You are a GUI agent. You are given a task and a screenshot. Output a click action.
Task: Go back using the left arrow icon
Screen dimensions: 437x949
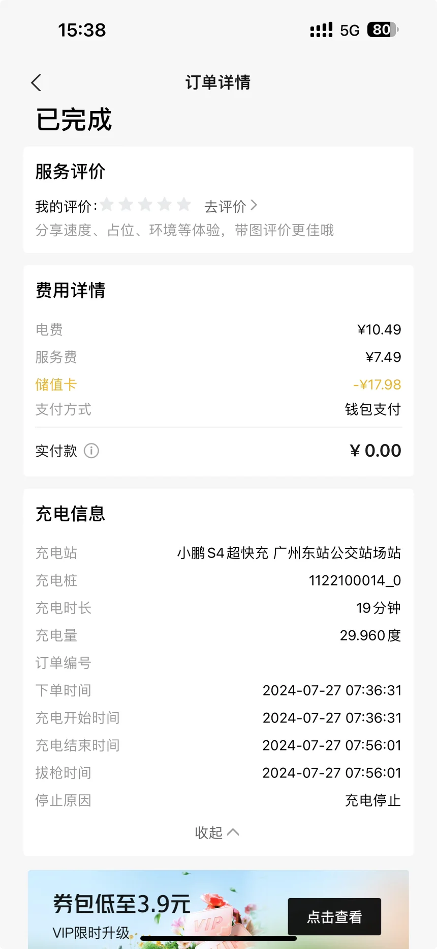click(x=36, y=82)
